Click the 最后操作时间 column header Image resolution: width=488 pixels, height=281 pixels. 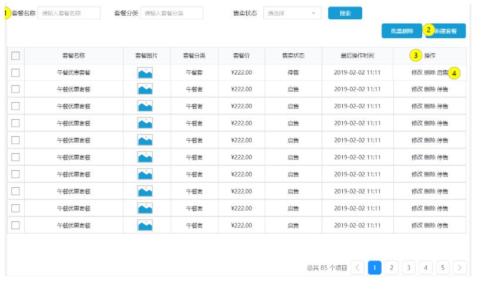357,56
